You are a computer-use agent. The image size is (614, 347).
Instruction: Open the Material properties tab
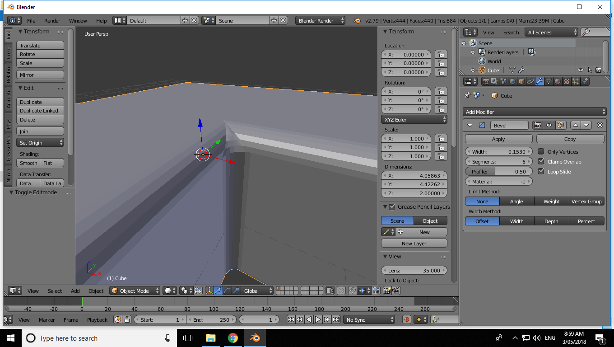click(x=557, y=81)
